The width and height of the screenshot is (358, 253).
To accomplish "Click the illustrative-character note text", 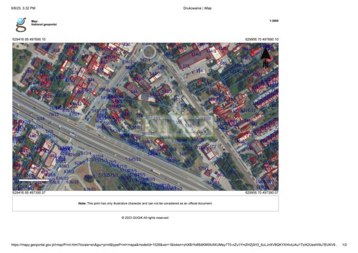I will 145,203.
